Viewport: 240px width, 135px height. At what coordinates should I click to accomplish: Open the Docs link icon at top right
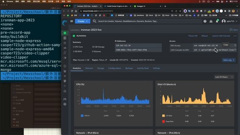234,30
